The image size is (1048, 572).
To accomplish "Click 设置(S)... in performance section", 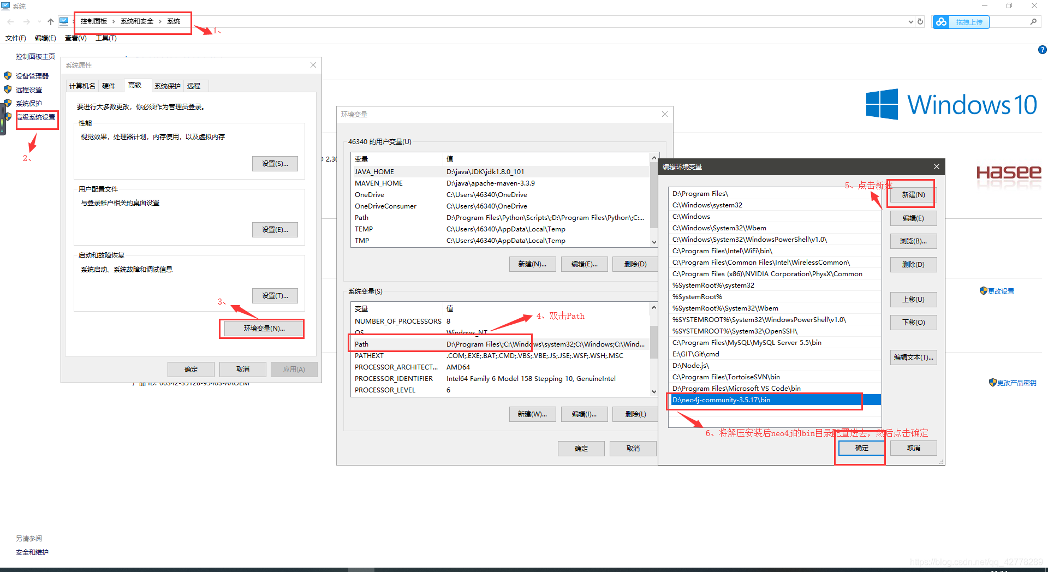I will pos(275,164).
